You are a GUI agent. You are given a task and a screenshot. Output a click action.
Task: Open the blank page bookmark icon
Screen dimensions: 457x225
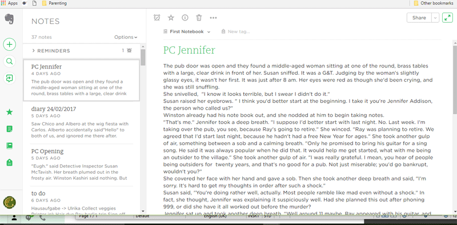coord(35,3)
